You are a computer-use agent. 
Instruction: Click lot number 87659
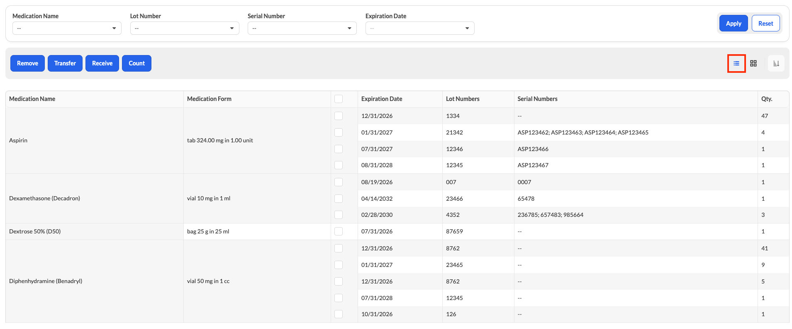454,231
